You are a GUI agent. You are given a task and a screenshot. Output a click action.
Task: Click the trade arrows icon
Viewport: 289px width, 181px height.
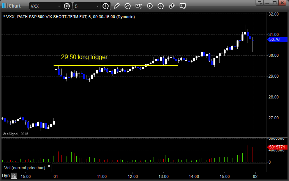click(172, 6)
